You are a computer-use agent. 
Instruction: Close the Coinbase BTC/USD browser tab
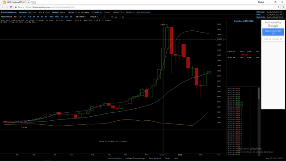28,2
